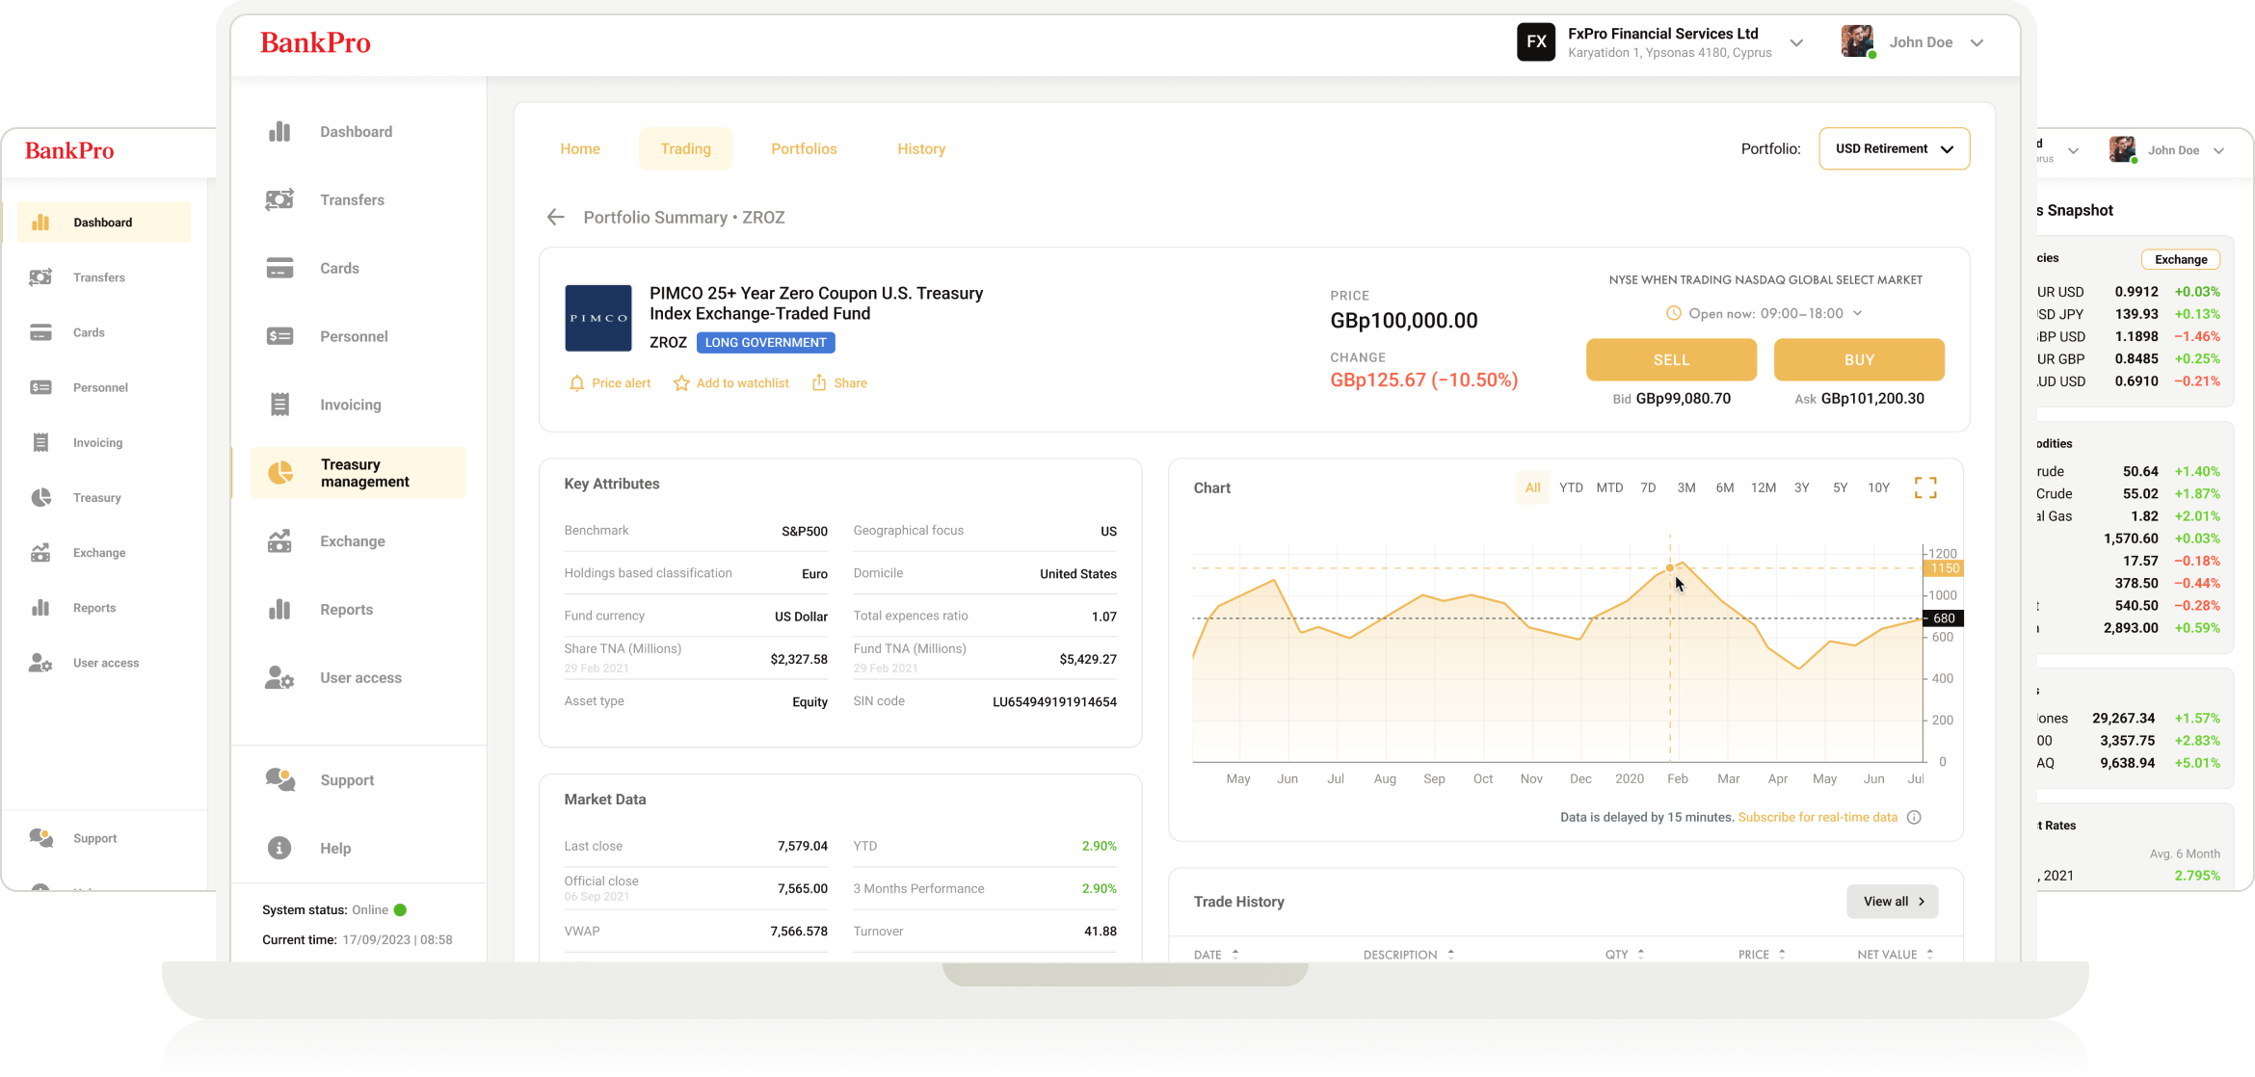Select the All chart range
The image size is (2255, 1077).
(x=1532, y=487)
